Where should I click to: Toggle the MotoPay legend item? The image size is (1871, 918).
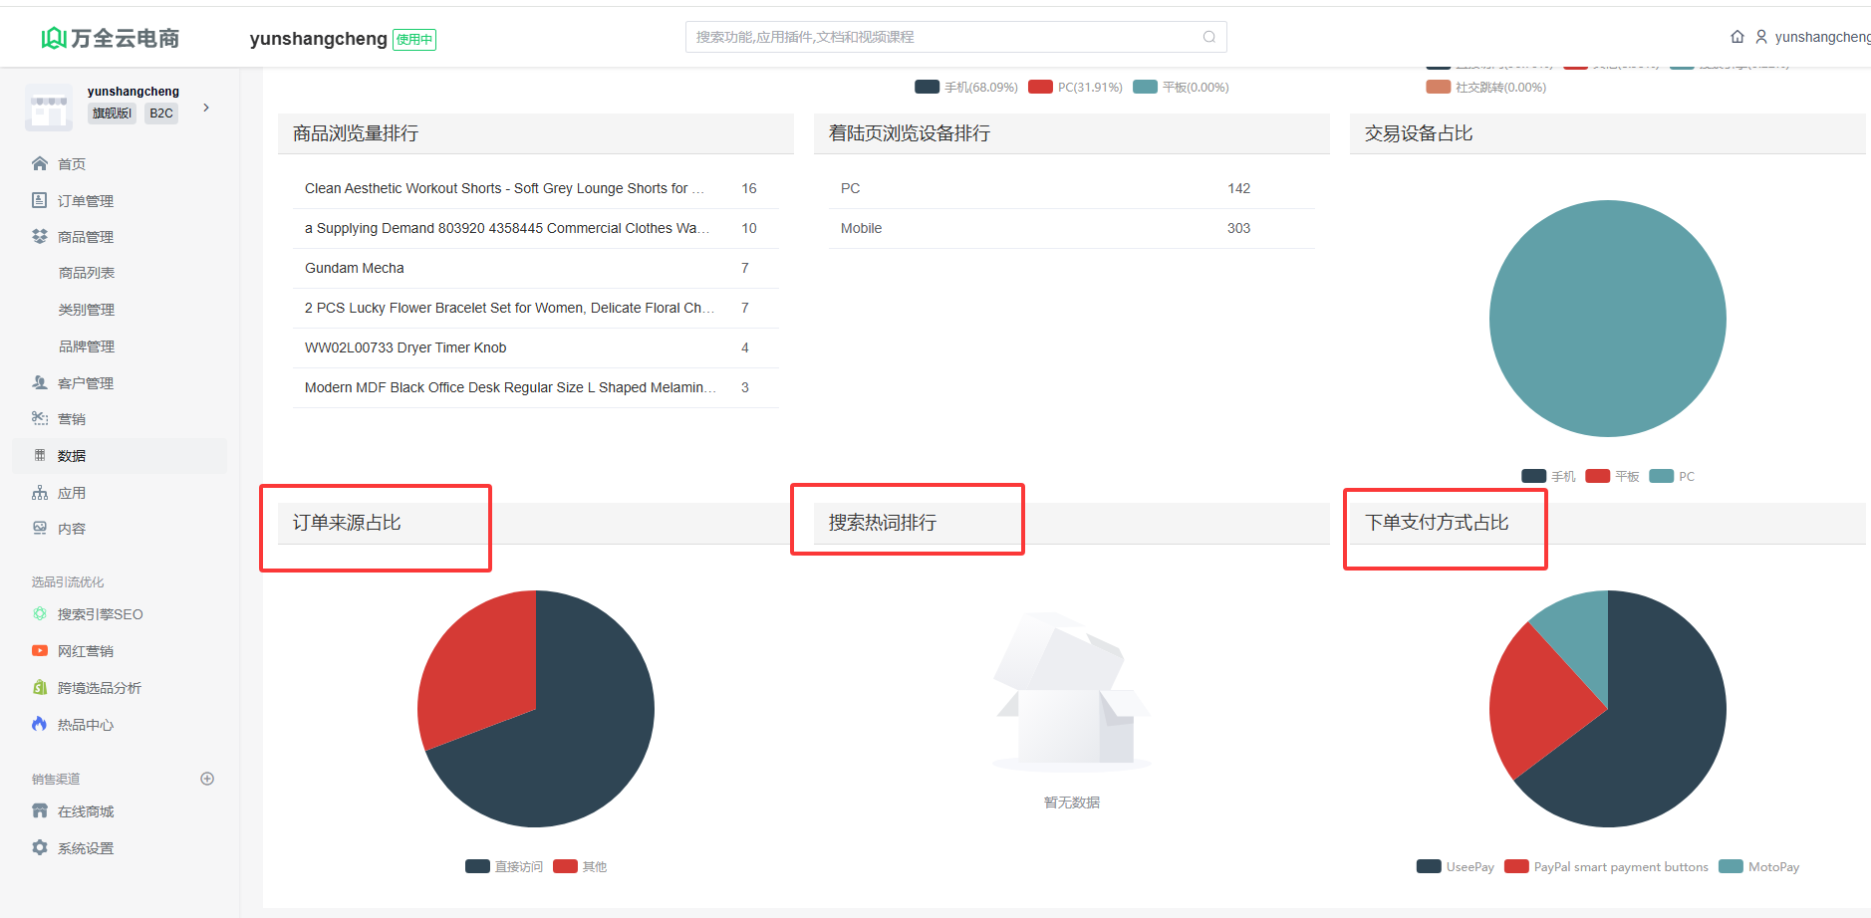tap(1760, 866)
